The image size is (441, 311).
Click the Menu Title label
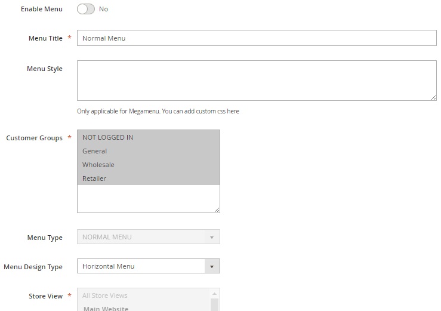[45, 38]
